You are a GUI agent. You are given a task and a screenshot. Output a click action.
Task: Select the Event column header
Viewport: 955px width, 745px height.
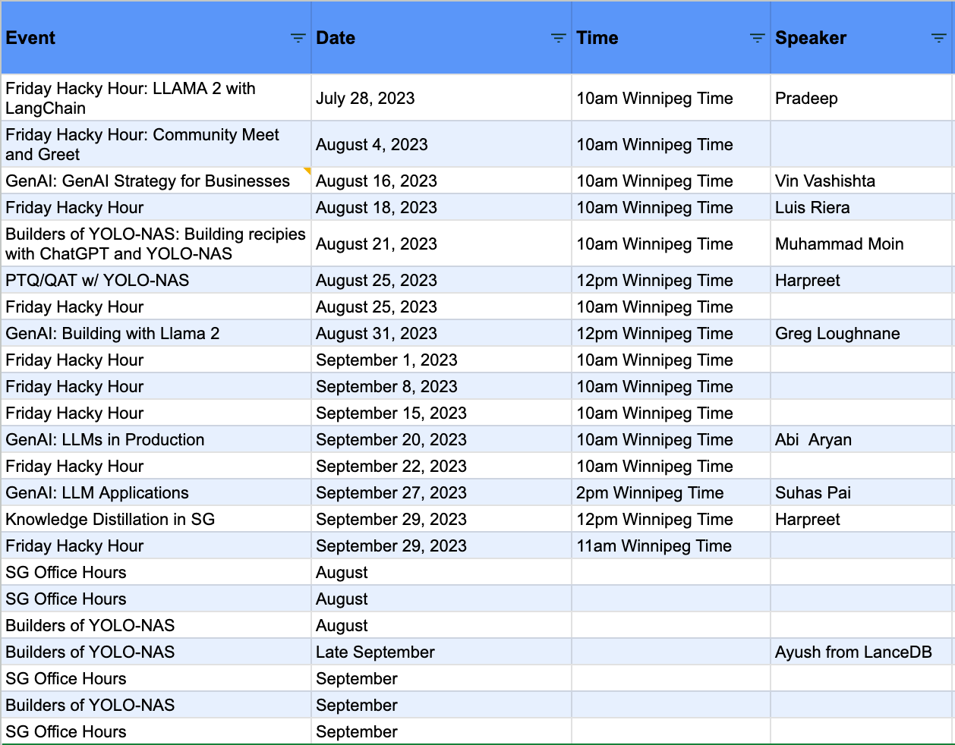tap(156, 38)
